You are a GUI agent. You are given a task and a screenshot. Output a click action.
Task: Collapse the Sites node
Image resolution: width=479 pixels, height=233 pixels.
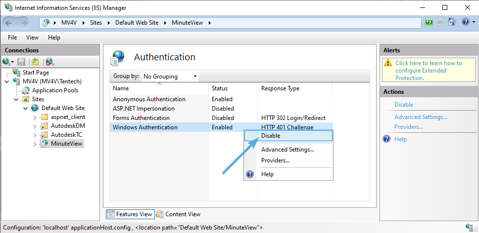(16, 99)
